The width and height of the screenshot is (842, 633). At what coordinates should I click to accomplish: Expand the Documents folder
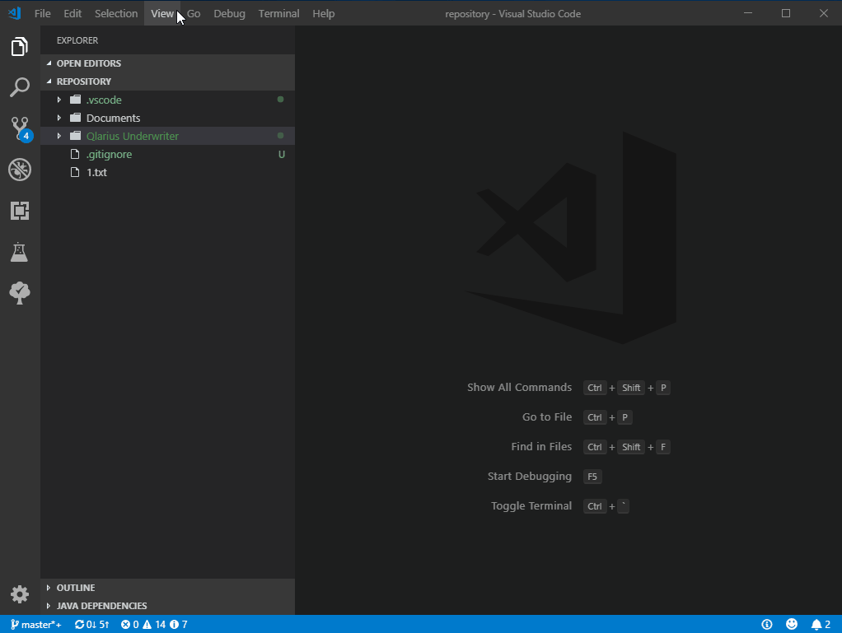(x=113, y=118)
